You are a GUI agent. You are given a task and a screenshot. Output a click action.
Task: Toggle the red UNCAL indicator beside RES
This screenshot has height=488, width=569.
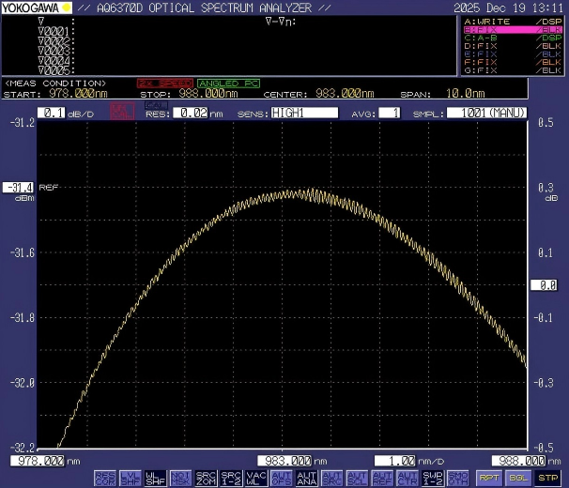[121, 113]
